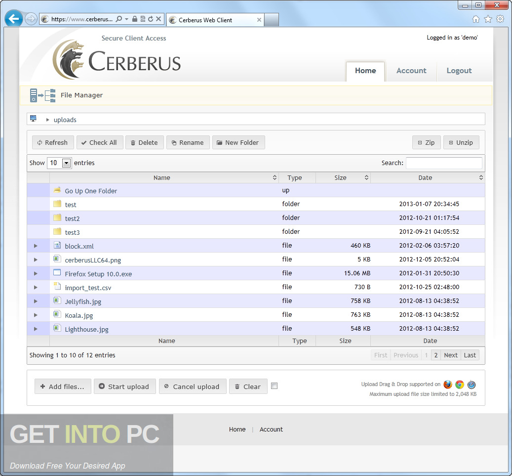Switch to the Account tab

pyautogui.click(x=411, y=71)
